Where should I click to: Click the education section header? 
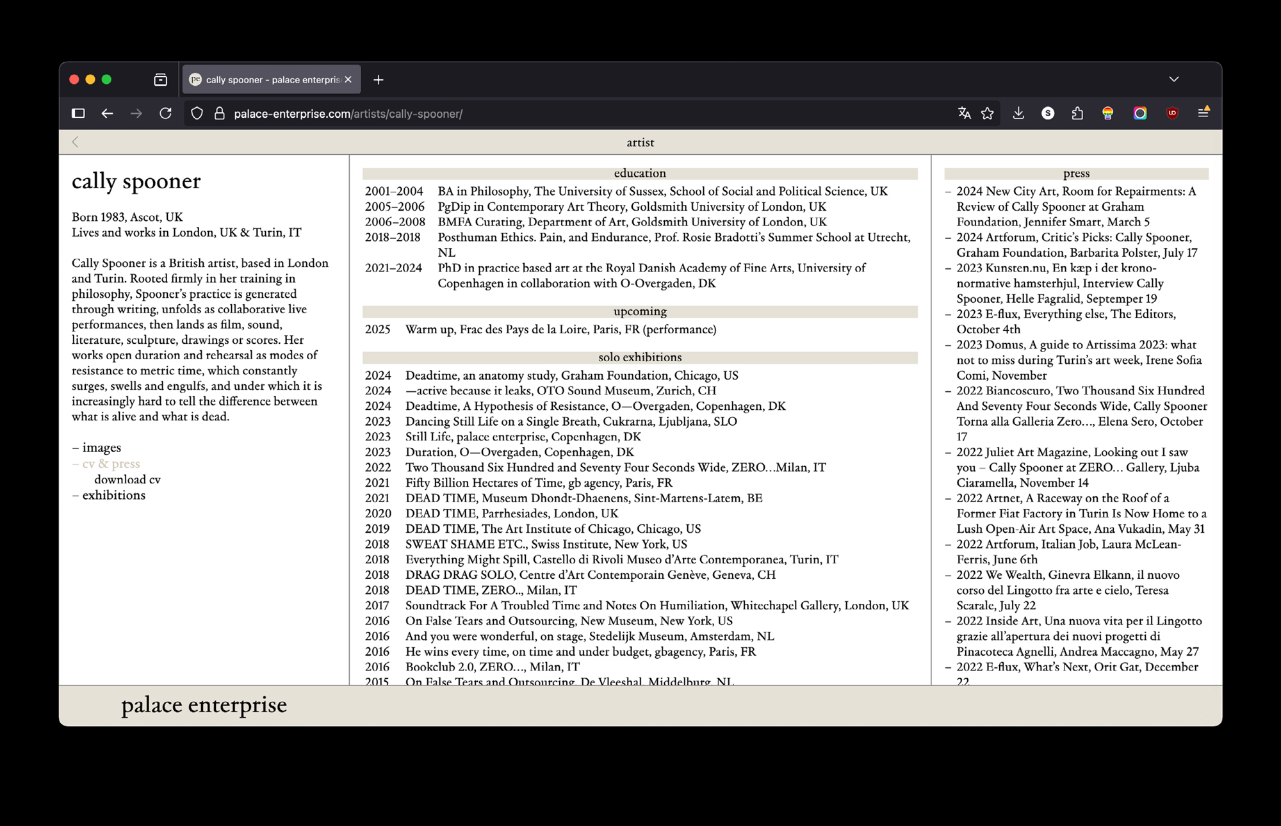640,174
